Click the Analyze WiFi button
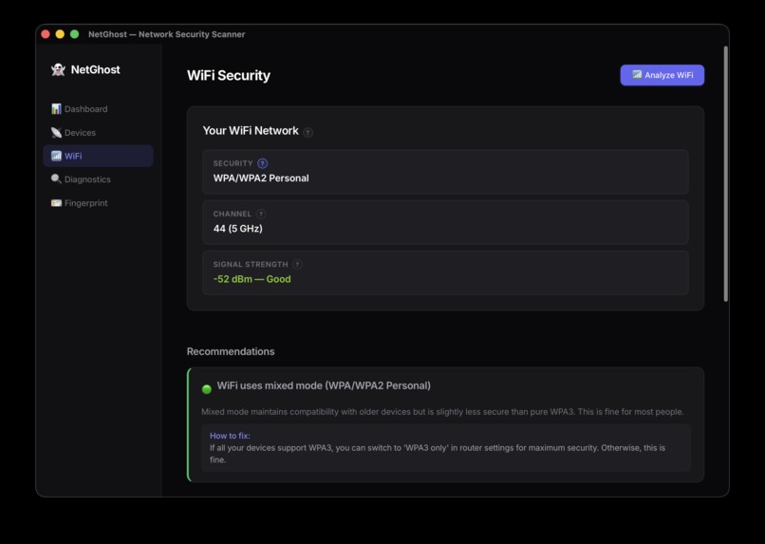Image resolution: width=765 pixels, height=544 pixels. (x=662, y=75)
